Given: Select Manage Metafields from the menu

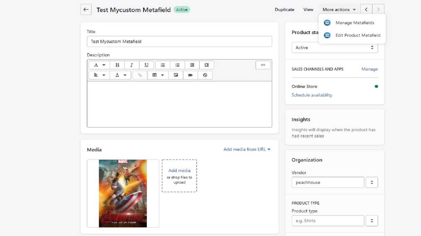Looking at the screenshot, I should 355,23.
